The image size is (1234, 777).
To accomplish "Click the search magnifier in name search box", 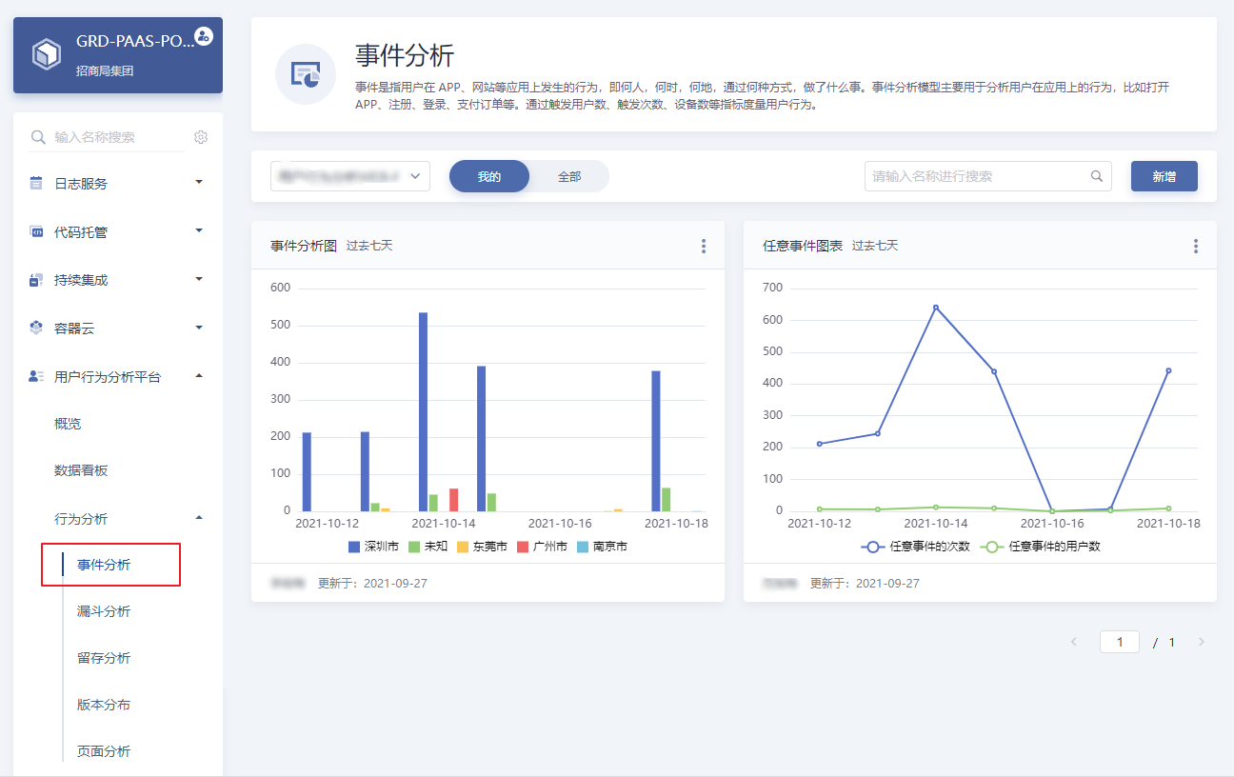I will point(1097,176).
